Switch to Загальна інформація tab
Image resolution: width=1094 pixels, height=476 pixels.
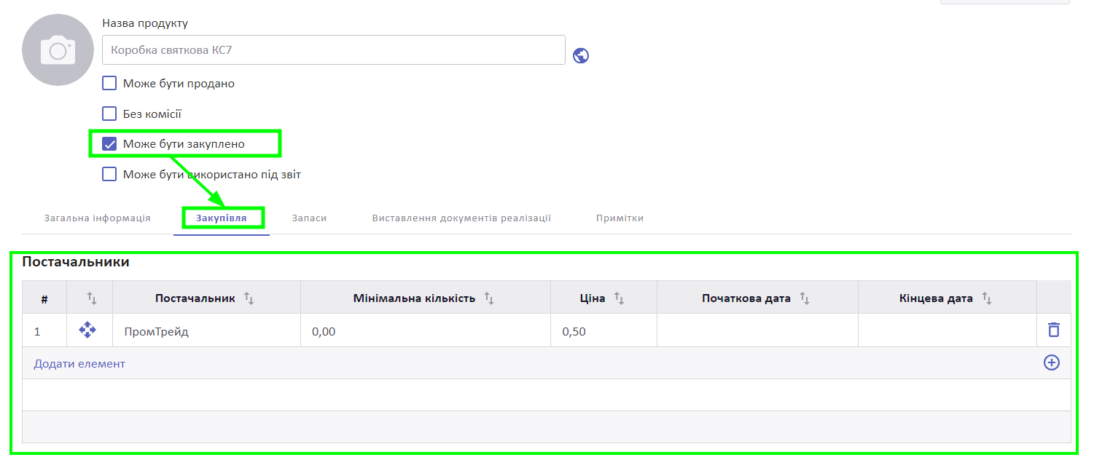(97, 218)
